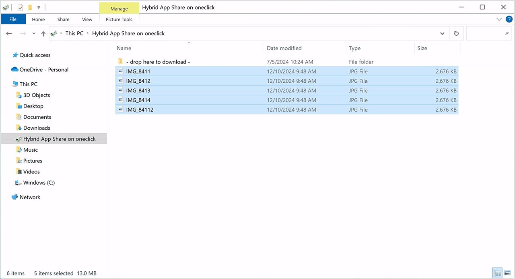Viewport: 515px width, 279px height.
Task: Select the IMG_84112 file
Action: click(x=140, y=110)
